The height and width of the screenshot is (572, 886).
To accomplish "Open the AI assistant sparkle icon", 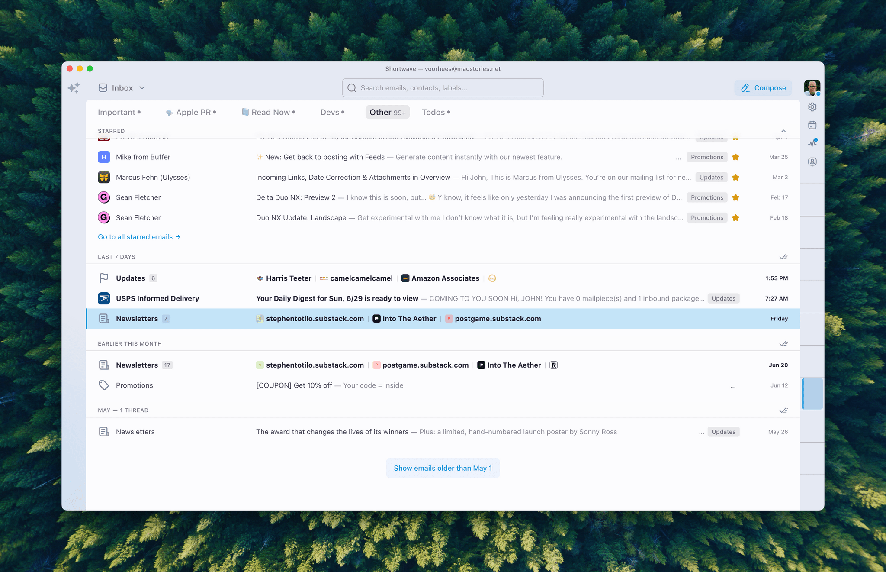I will click(74, 88).
